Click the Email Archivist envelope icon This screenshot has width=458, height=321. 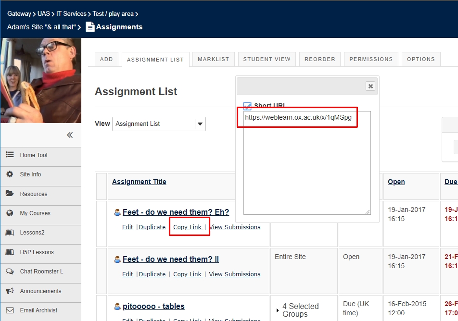tap(10, 310)
